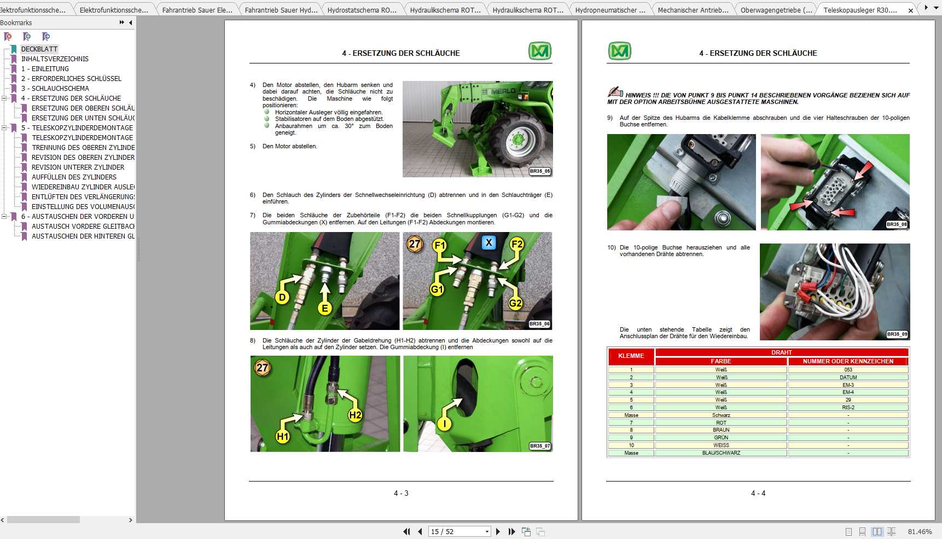
Task: Close the Teleskopausleger R30 tab
Action: pos(911,10)
